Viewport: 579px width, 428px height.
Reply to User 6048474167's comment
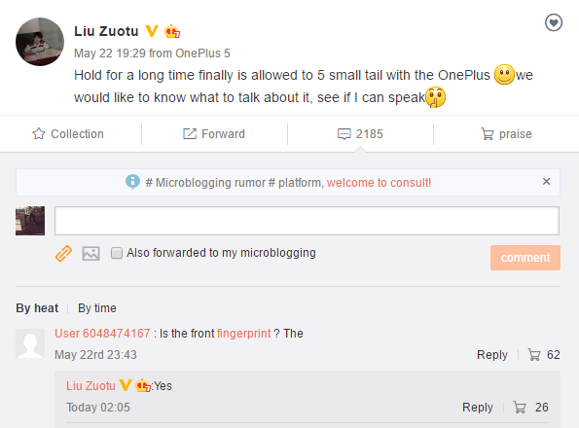click(x=492, y=355)
